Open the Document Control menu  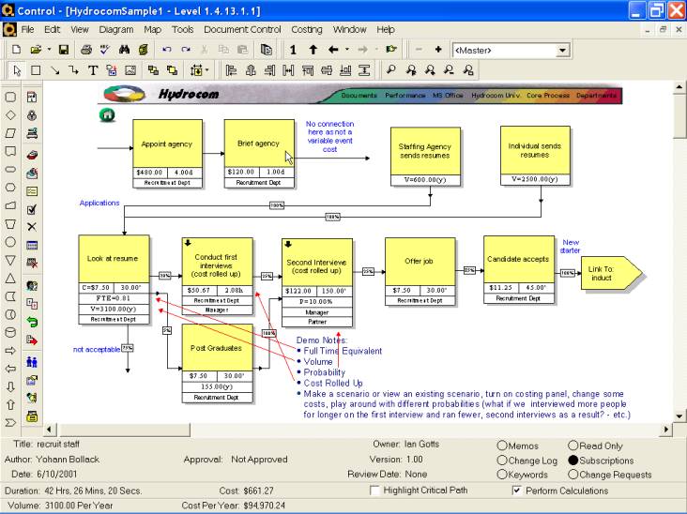tap(242, 30)
